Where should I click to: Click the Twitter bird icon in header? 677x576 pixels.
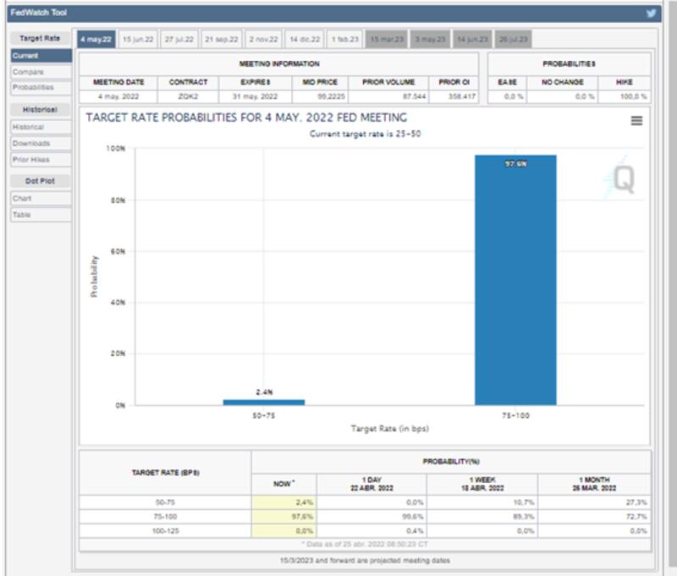point(652,13)
